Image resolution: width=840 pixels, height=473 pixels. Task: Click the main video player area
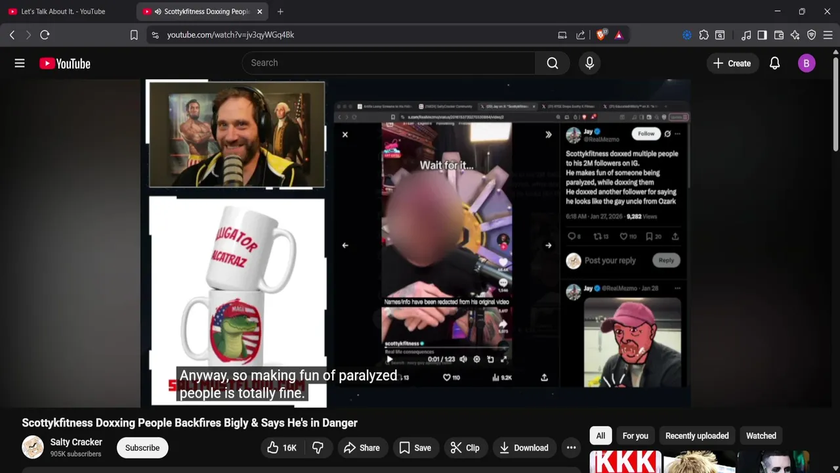point(415,243)
